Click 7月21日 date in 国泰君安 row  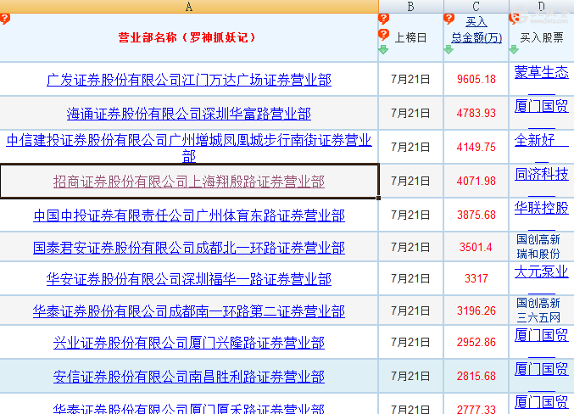pyautogui.click(x=410, y=247)
